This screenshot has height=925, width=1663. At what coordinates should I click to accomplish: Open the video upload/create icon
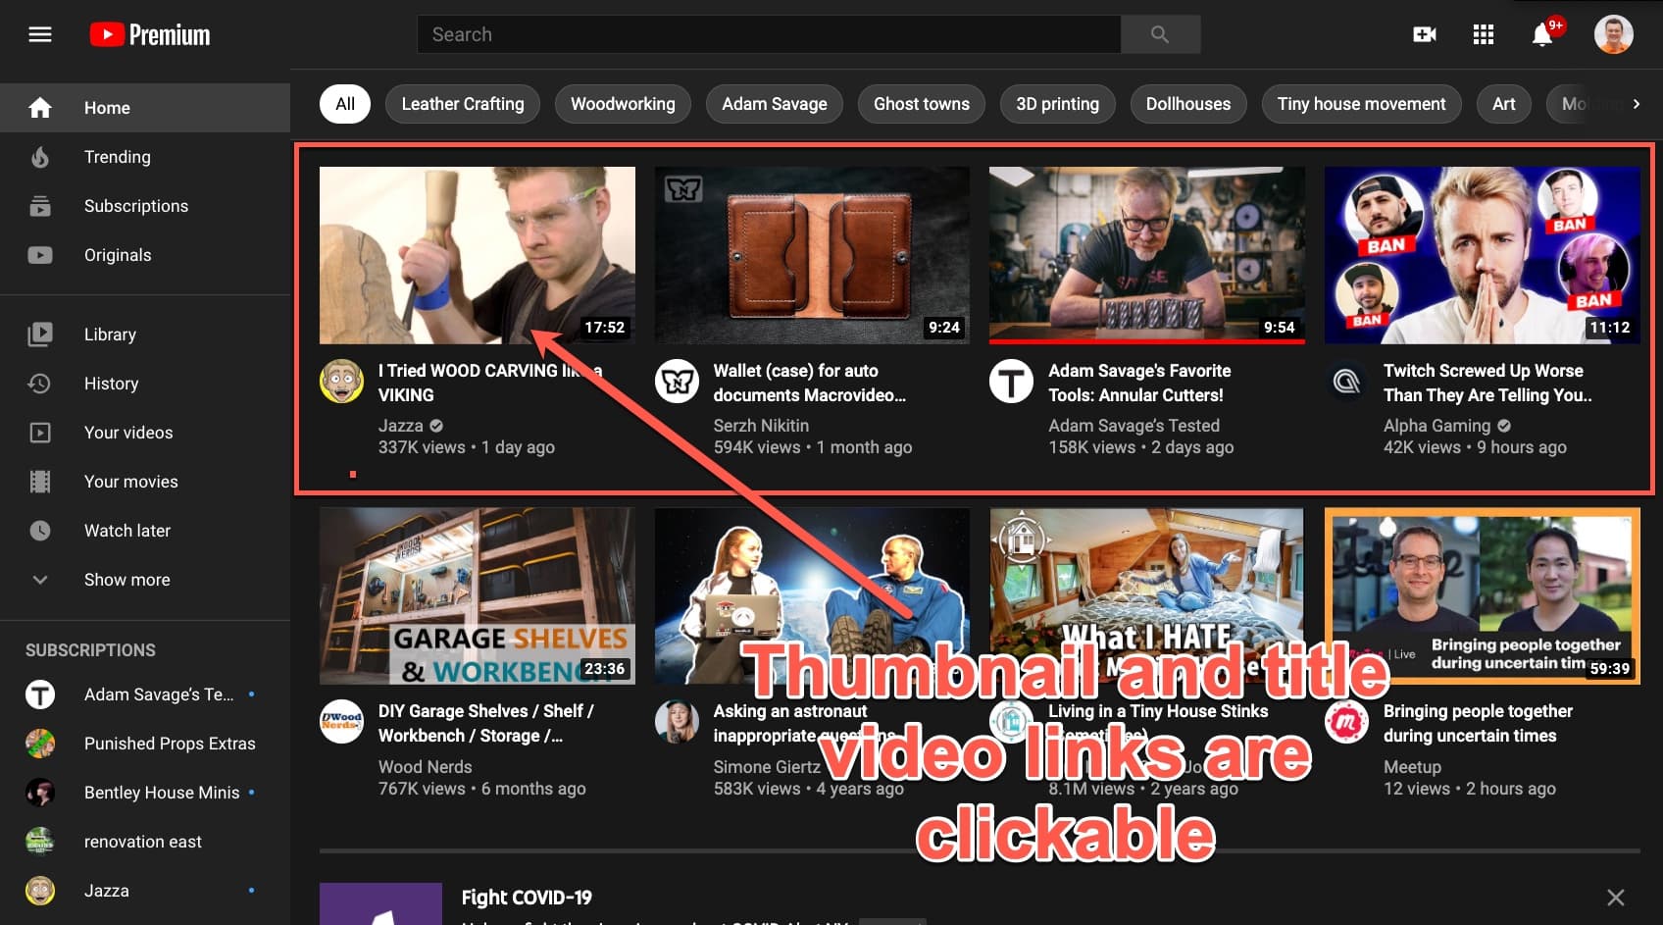1424,33
